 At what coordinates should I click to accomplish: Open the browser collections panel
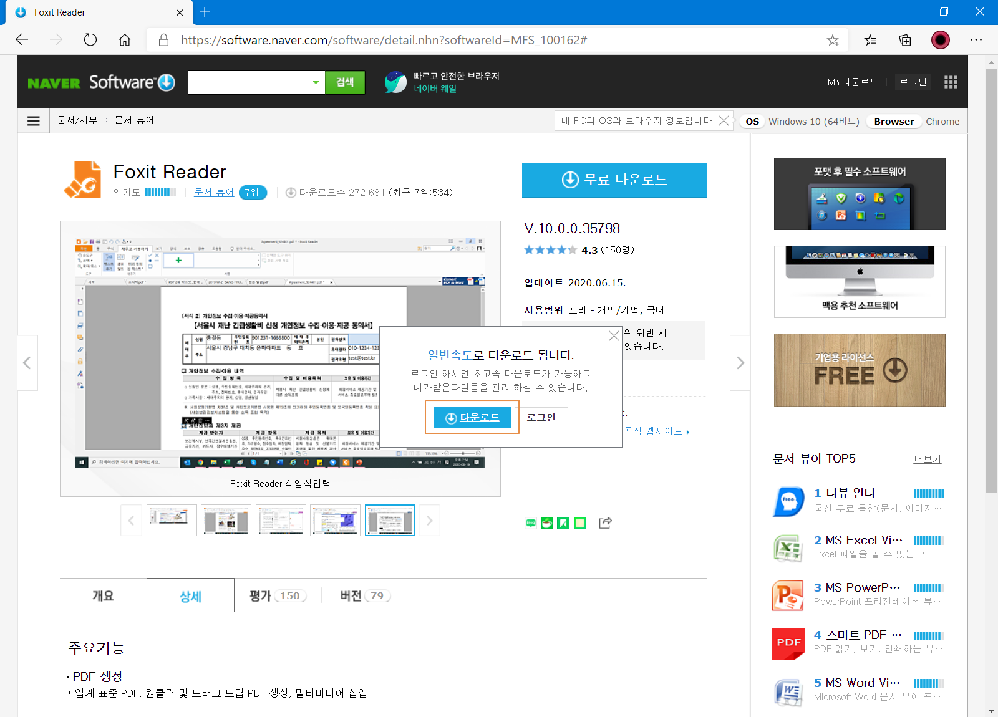click(905, 40)
